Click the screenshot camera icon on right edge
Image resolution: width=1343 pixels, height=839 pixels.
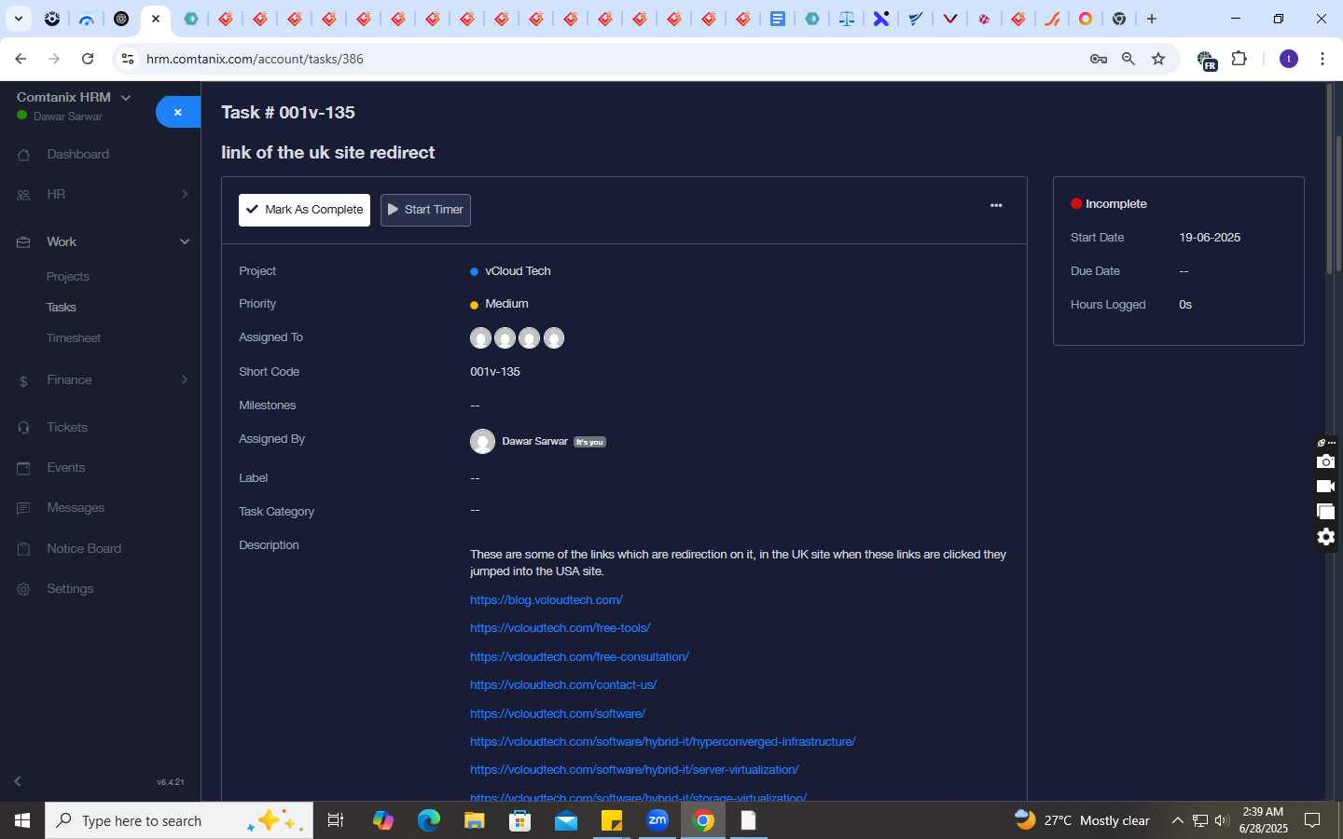(1325, 462)
